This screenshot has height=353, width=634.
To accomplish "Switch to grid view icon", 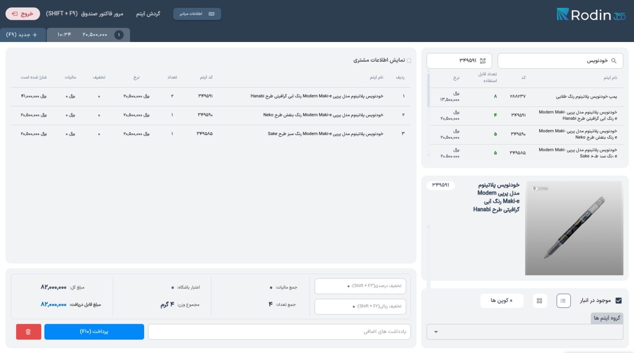I will [x=539, y=301].
